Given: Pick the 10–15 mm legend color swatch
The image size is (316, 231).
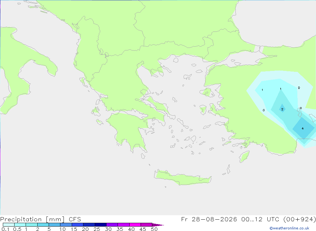Looking at the screenshot, I should point(66,225).
